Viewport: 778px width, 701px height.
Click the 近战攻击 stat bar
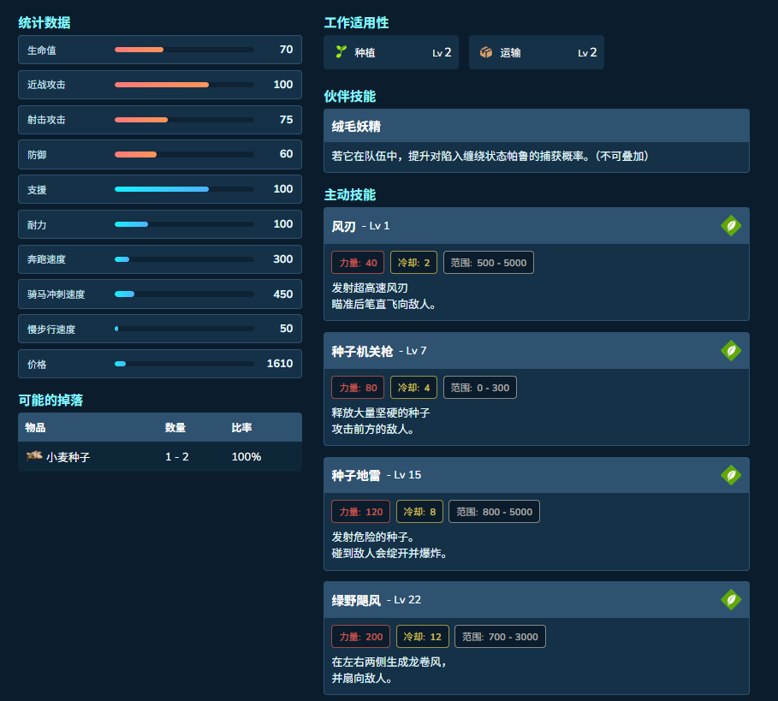[x=184, y=85]
